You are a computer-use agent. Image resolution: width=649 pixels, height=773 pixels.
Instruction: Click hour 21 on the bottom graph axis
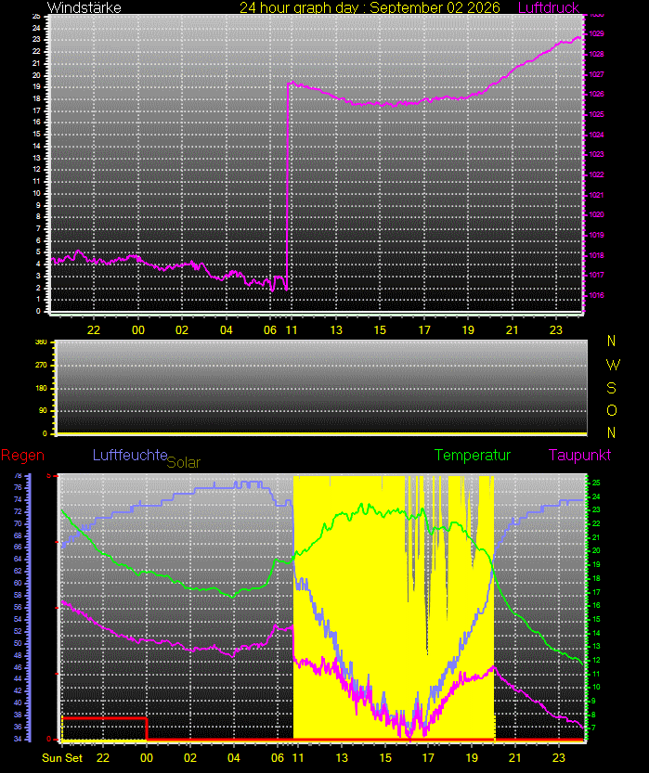click(x=515, y=758)
